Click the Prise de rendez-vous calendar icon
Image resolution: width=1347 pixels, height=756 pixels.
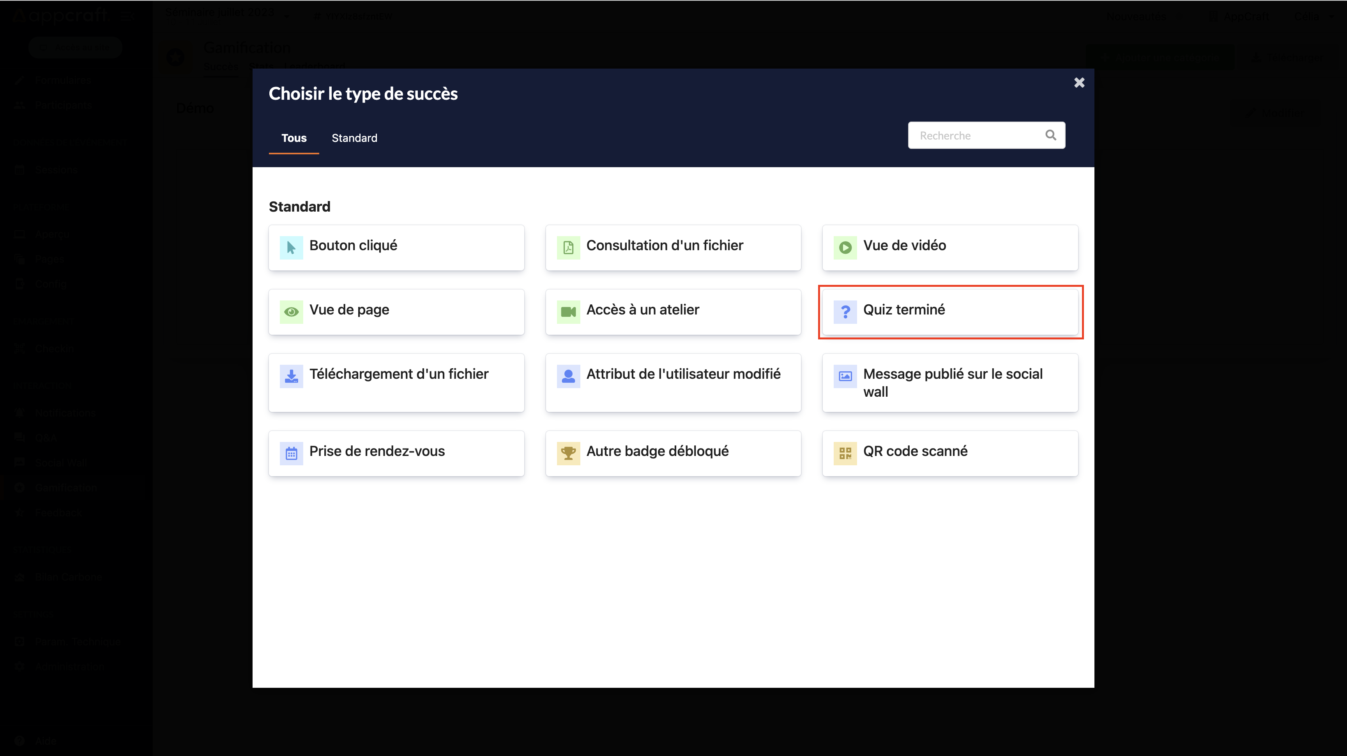(291, 453)
